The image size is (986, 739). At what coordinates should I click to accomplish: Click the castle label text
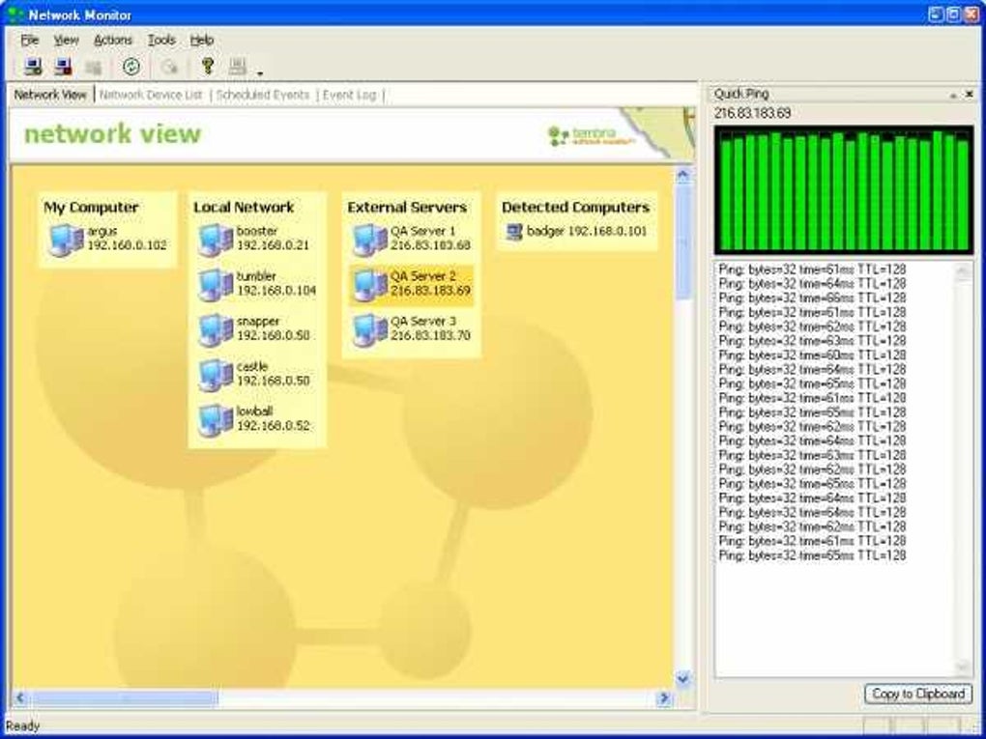click(x=252, y=366)
